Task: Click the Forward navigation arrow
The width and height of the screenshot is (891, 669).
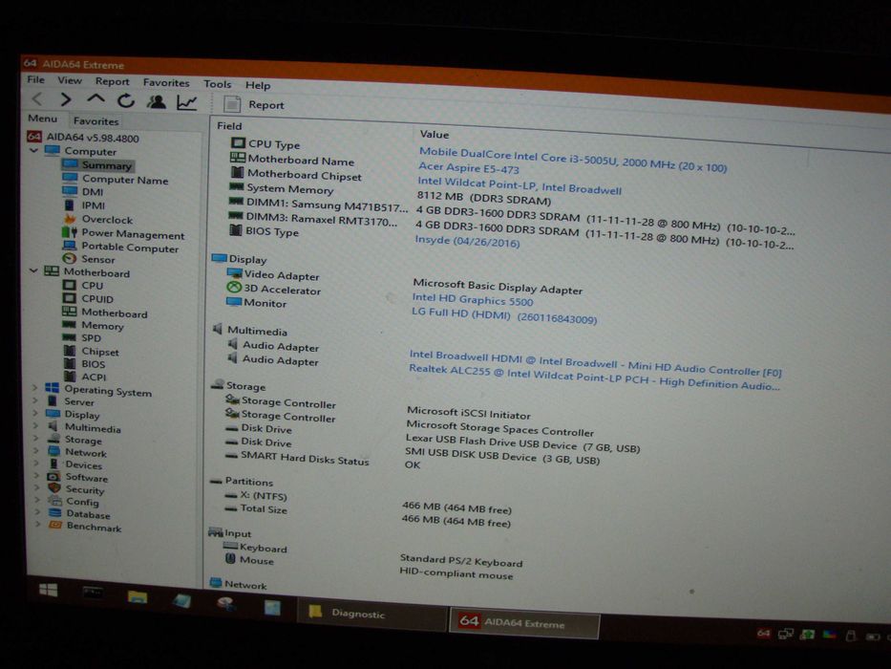Action: coord(65,100)
